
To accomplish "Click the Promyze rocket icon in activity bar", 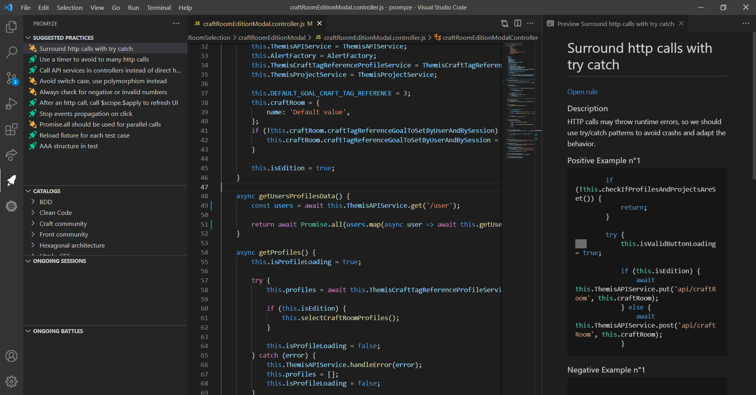I will tap(11, 181).
